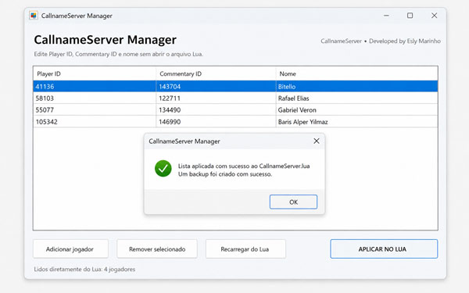The height and width of the screenshot is (293, 469).
Task: Select Player ID 55077 cell
Action: pyautogui.click(x=95, y=109)
